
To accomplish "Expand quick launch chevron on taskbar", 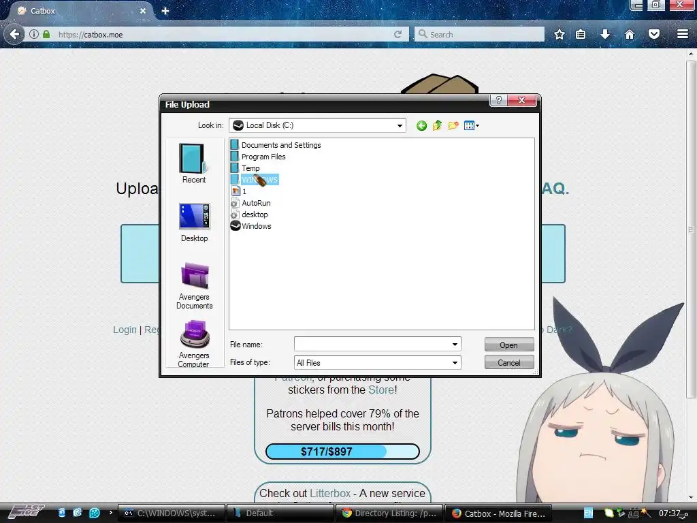I will point(111,513).
